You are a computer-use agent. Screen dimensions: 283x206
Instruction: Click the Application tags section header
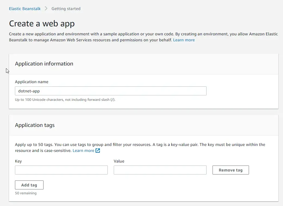pyautogui.click(x=35, y=125)
